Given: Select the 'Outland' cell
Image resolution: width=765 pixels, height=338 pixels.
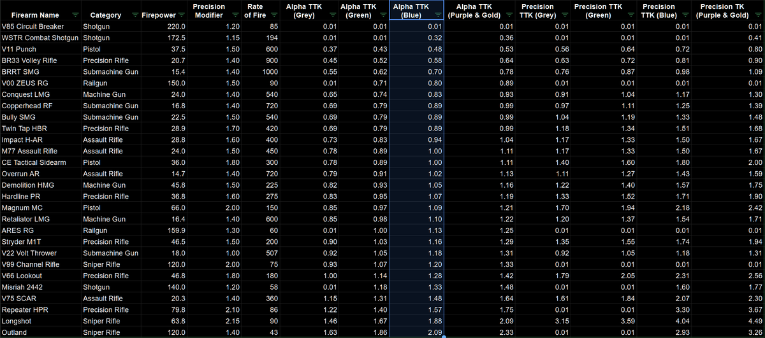Looking at the screenshot, I should tap(40, 332).
